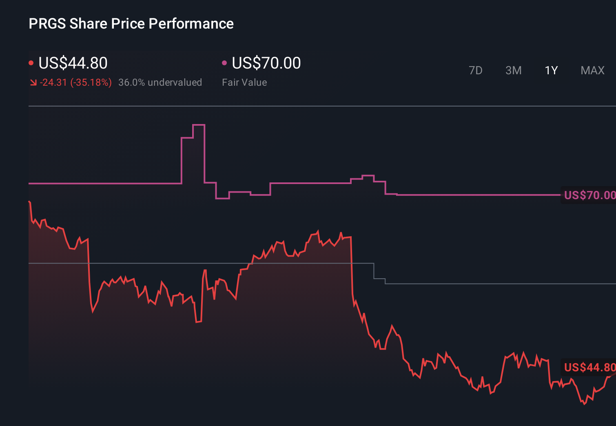This screenshot has height=426, width=616.
Task: Click the pink dot beside US$70.00
Action: coord(224,62)
